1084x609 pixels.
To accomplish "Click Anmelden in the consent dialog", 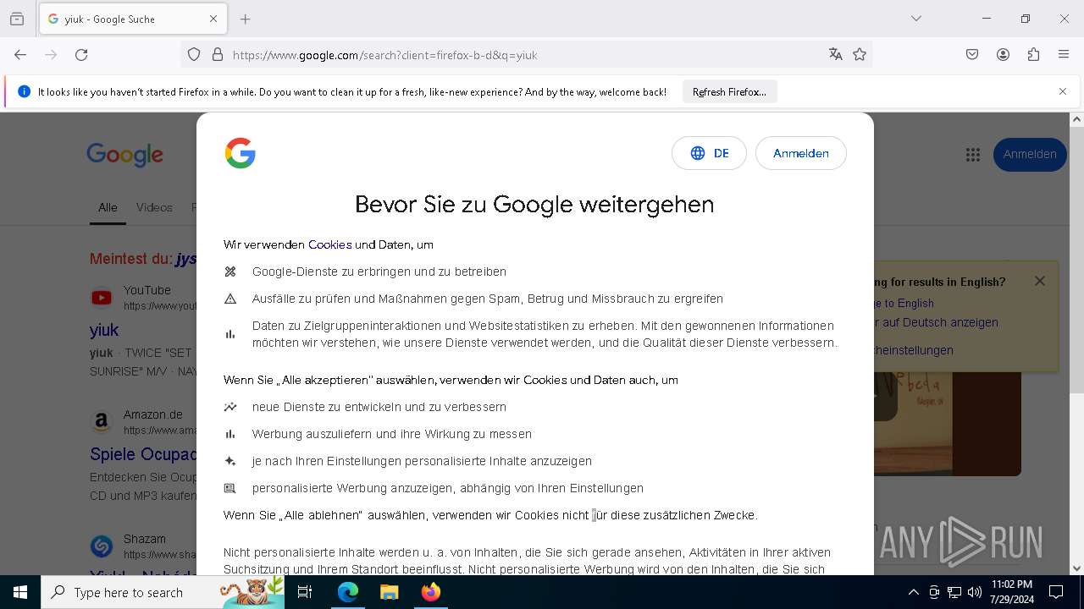I will [x=800, y=153].
